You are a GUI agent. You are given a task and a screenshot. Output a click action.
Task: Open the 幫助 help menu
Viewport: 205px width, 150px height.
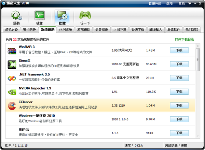coord(182,3)
